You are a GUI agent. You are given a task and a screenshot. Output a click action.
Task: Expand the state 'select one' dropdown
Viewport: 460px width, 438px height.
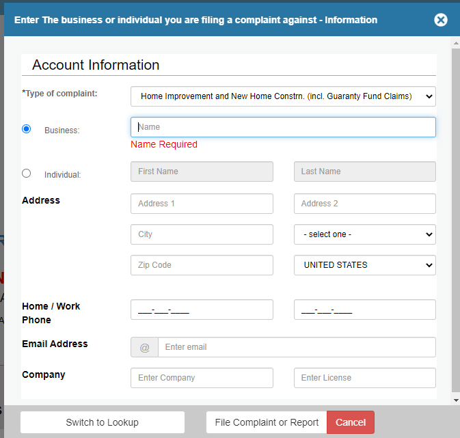point(364,234)
